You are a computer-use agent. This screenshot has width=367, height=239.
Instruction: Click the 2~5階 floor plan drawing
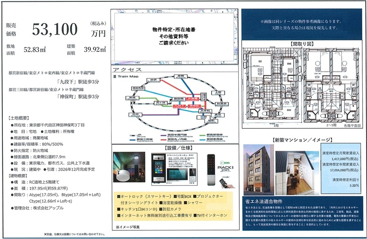332,86
